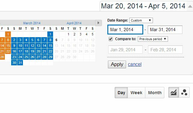This screenshot has height=113, width=193.
Task: Switch to line chart view icon
Action: tap(174, 92)
